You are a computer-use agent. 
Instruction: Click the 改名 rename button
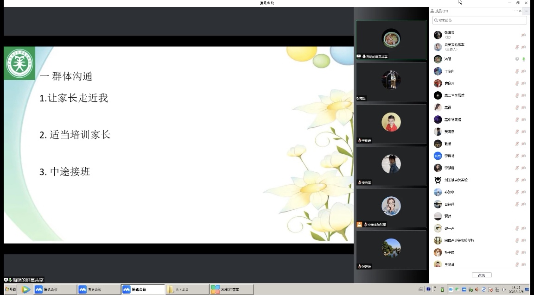481,275
